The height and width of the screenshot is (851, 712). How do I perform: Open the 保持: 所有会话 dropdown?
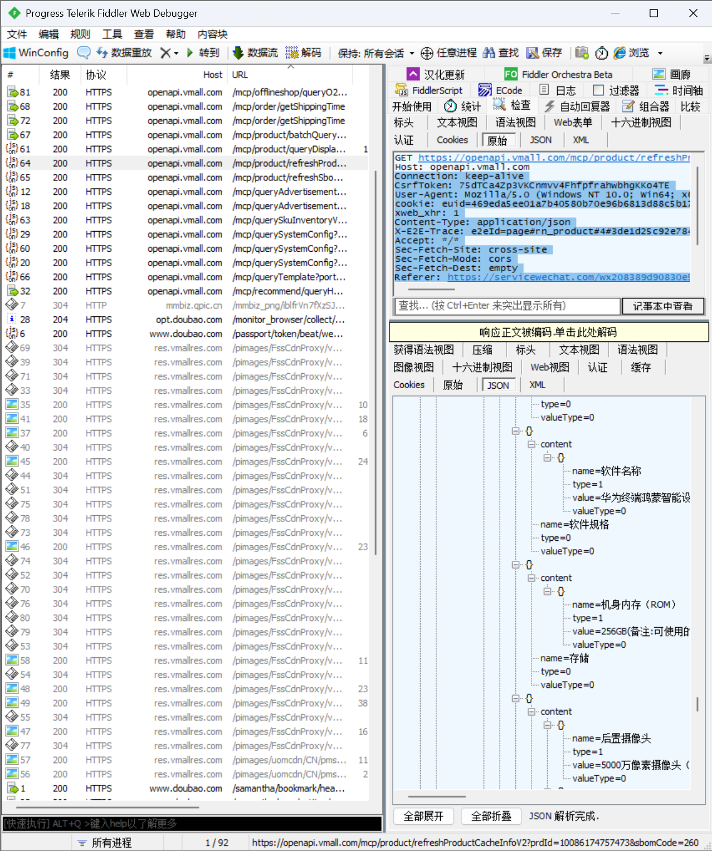coord(376,53)
